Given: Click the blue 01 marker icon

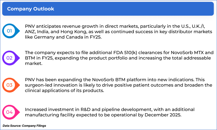Looking at the screenshot, I should pos(11,31).
